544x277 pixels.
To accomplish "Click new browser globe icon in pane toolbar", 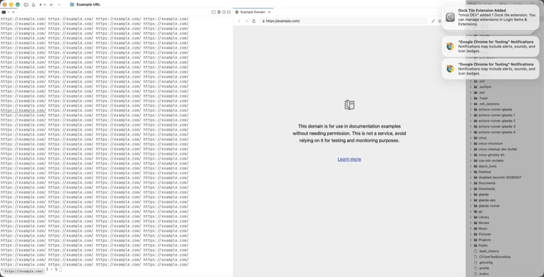I will (219, 12).
